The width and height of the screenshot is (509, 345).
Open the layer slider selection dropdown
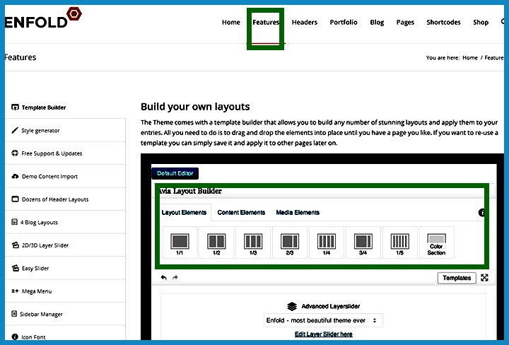[323, 320]
